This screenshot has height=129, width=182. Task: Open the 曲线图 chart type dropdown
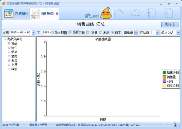coord(136,32)
